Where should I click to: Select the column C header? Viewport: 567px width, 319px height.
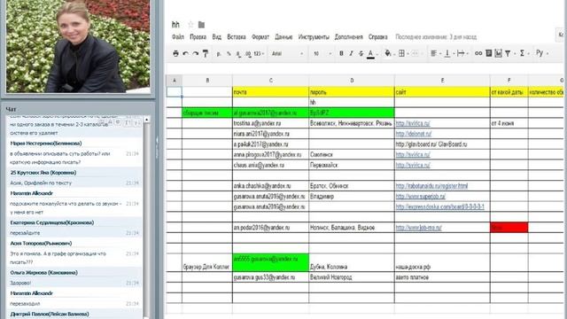click(270, 81)
